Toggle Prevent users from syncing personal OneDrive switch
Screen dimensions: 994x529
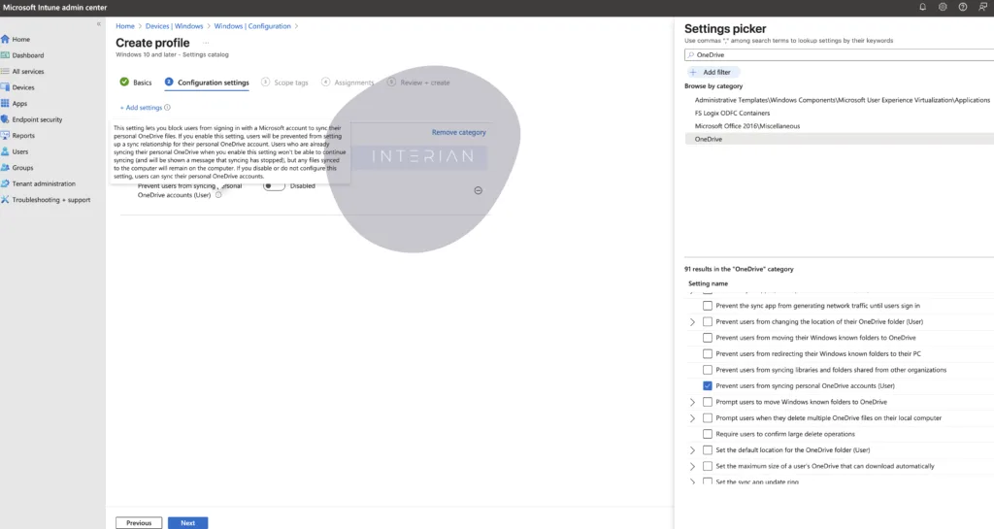(x=274, y=185)
